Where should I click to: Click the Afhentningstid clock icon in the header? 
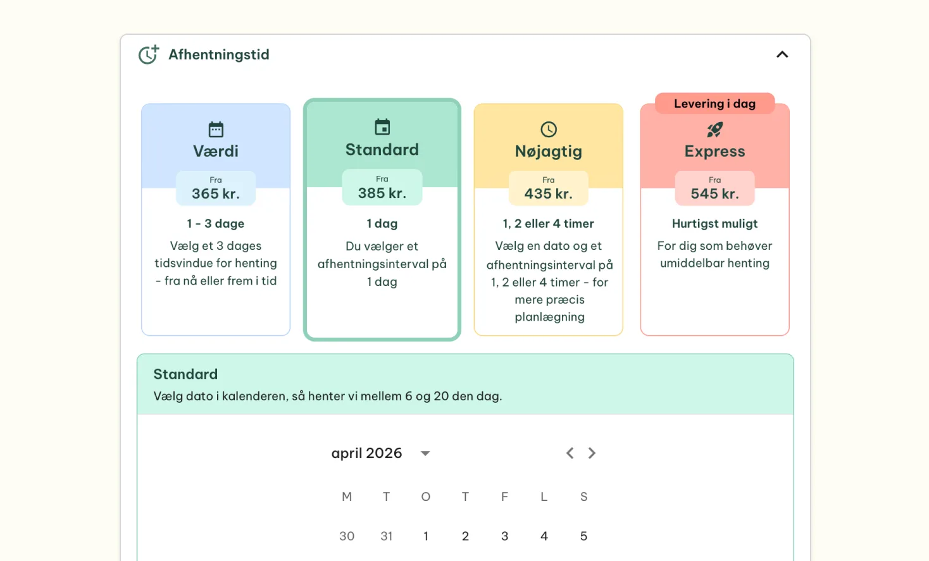tap(148, 54)
